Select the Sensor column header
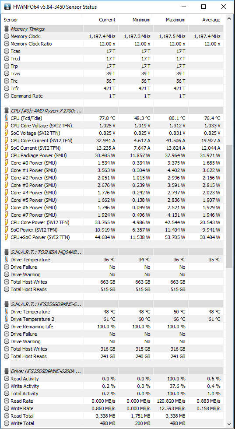This screenshot has height=429, width=235. pyautogui.click(x=42, y=20)
